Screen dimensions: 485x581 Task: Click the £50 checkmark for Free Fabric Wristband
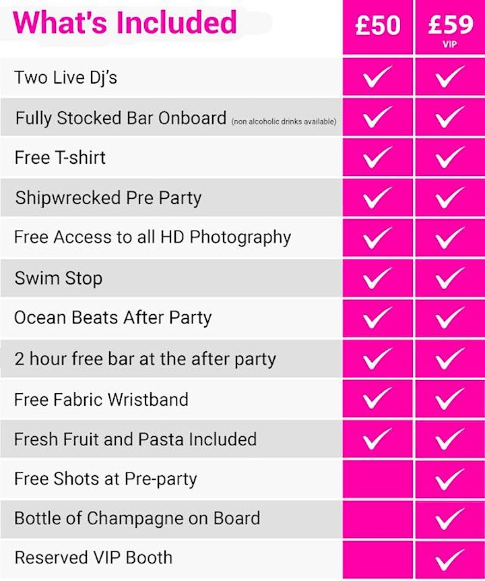pos(377,398)
